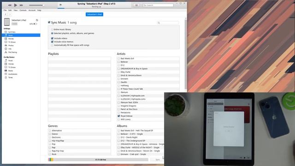Start playback with the Play icon
Image resolution: width=295 pixels, height=166 pixels.
click(16, 5)
